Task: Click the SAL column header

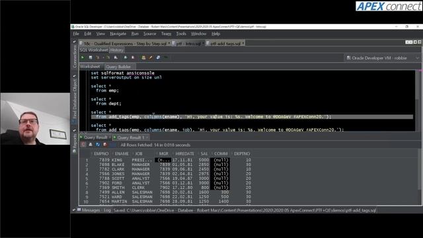Action: 204,153
